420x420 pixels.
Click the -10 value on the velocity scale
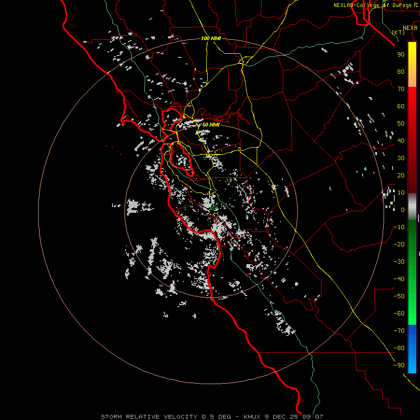[399, 227]
